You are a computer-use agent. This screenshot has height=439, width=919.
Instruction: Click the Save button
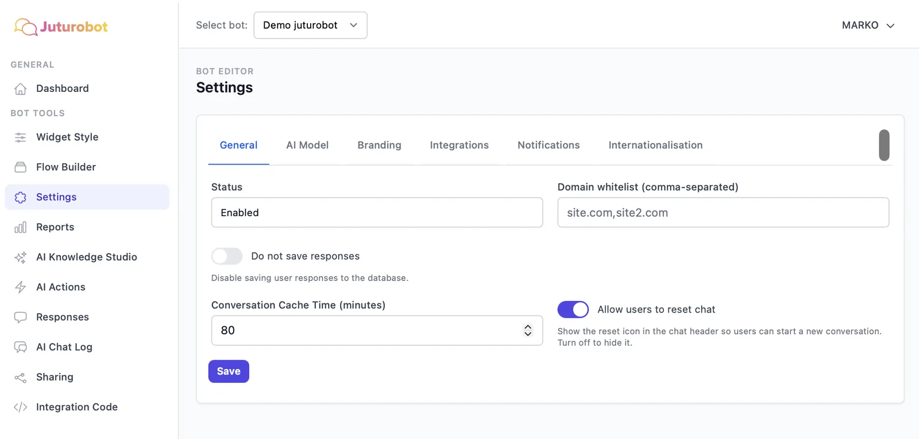pos(229,371)
